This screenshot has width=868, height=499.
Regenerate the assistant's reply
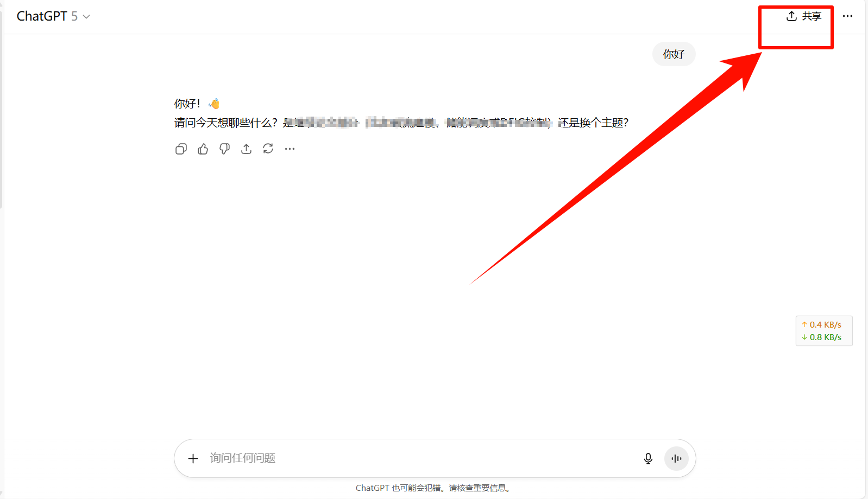tap(268, 149)
